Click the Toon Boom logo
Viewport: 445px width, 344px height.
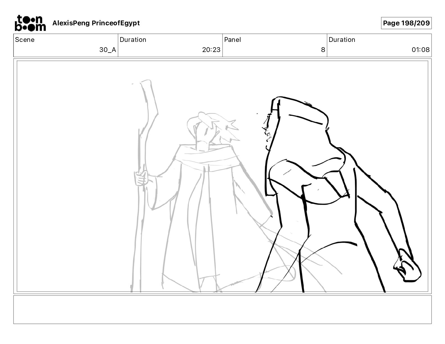coord(30,23)
